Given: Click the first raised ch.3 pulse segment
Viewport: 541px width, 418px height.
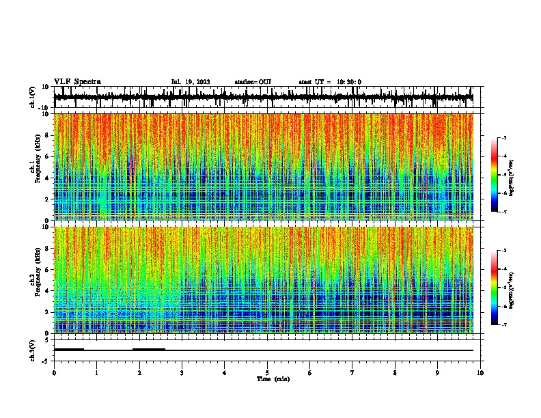Looking at the screenshot, I should (x=69, y=350).
